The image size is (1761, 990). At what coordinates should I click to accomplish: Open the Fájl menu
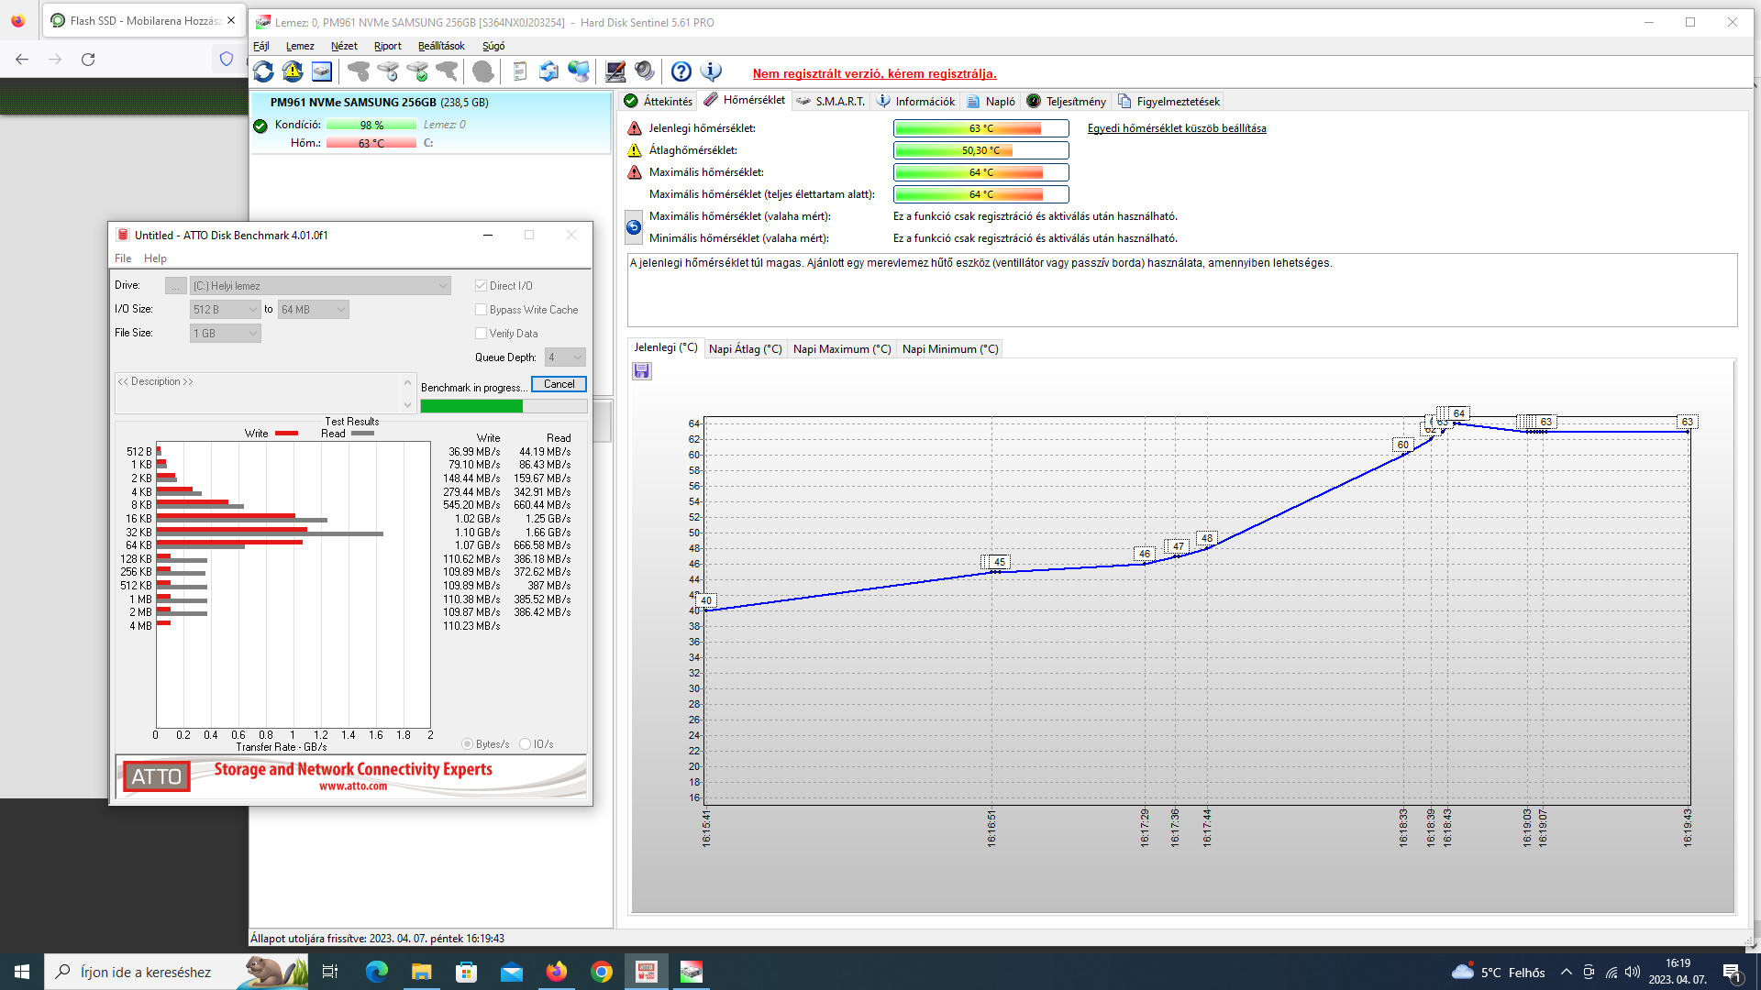261,46
